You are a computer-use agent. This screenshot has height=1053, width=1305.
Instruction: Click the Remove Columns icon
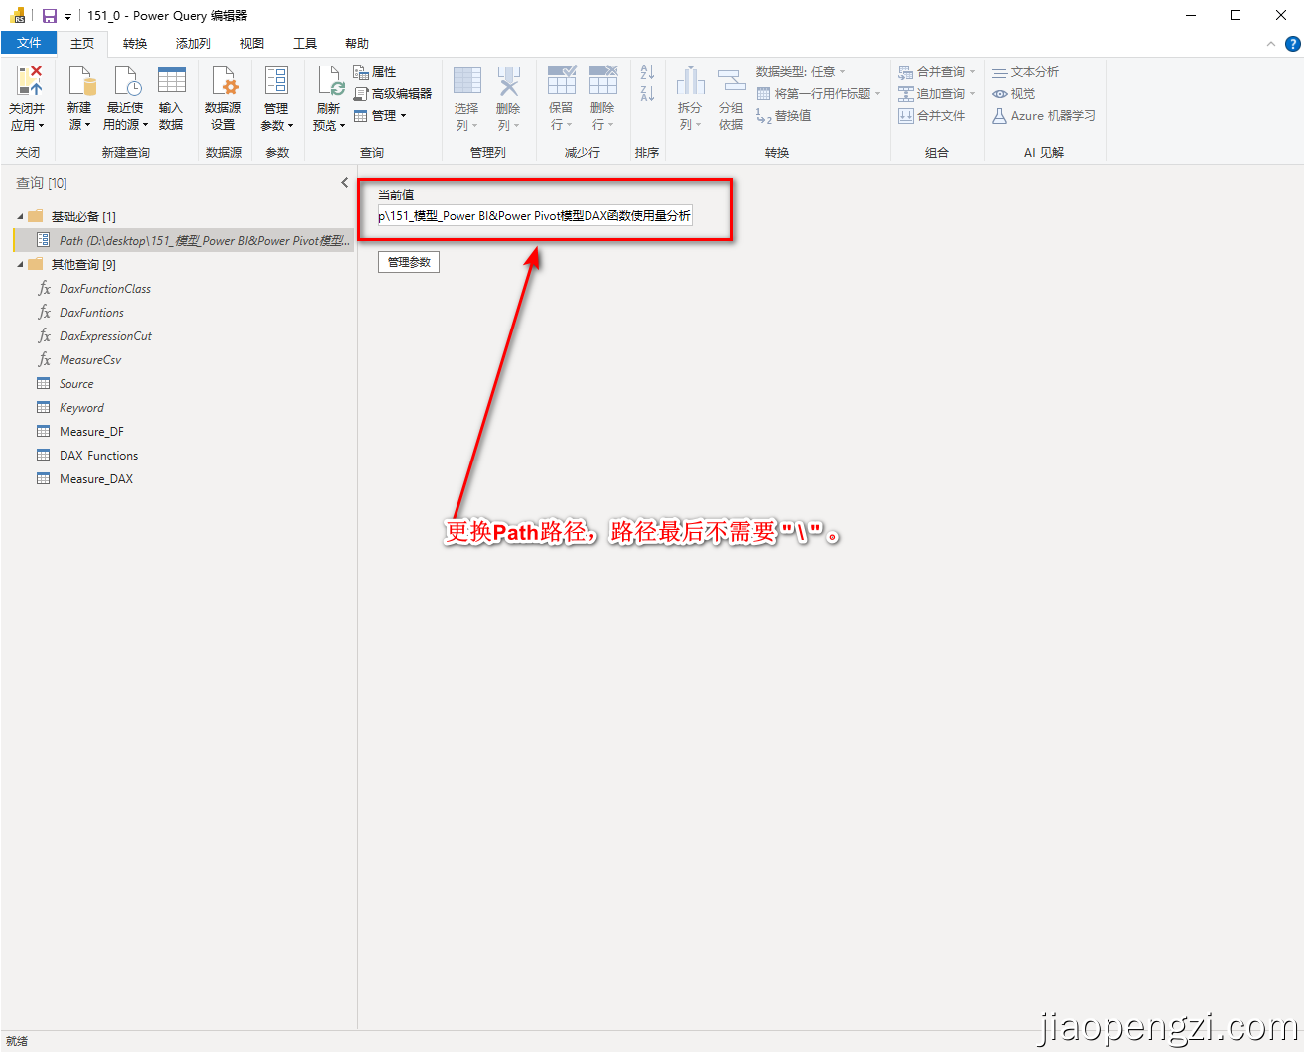(508, 80)
